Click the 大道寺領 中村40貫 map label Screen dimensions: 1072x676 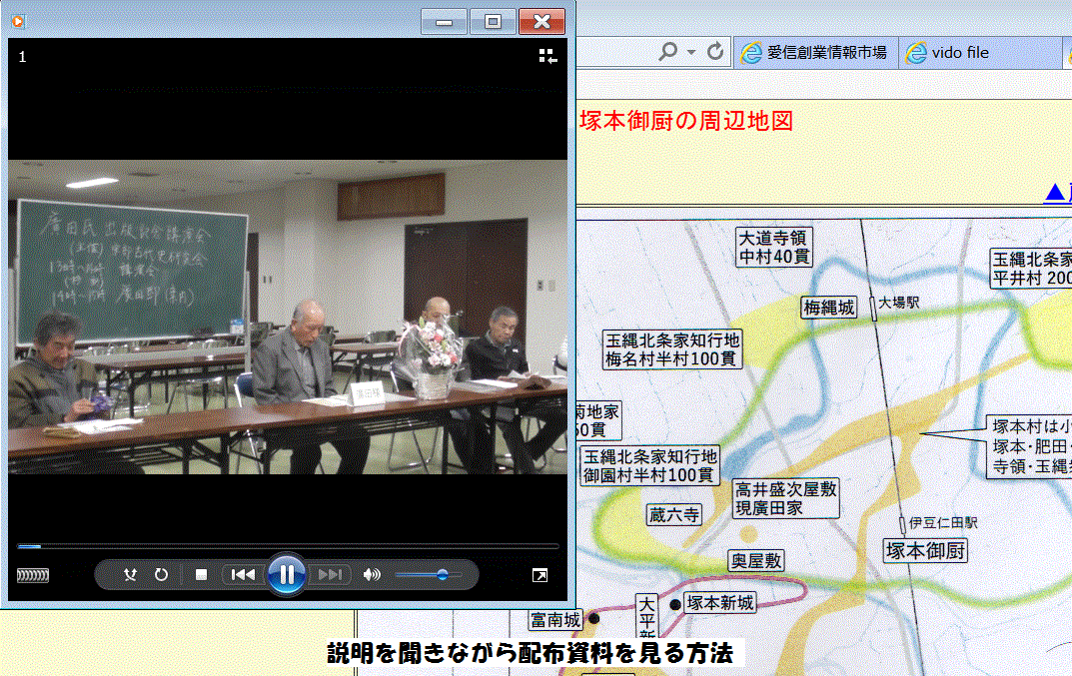coord(774,247)
